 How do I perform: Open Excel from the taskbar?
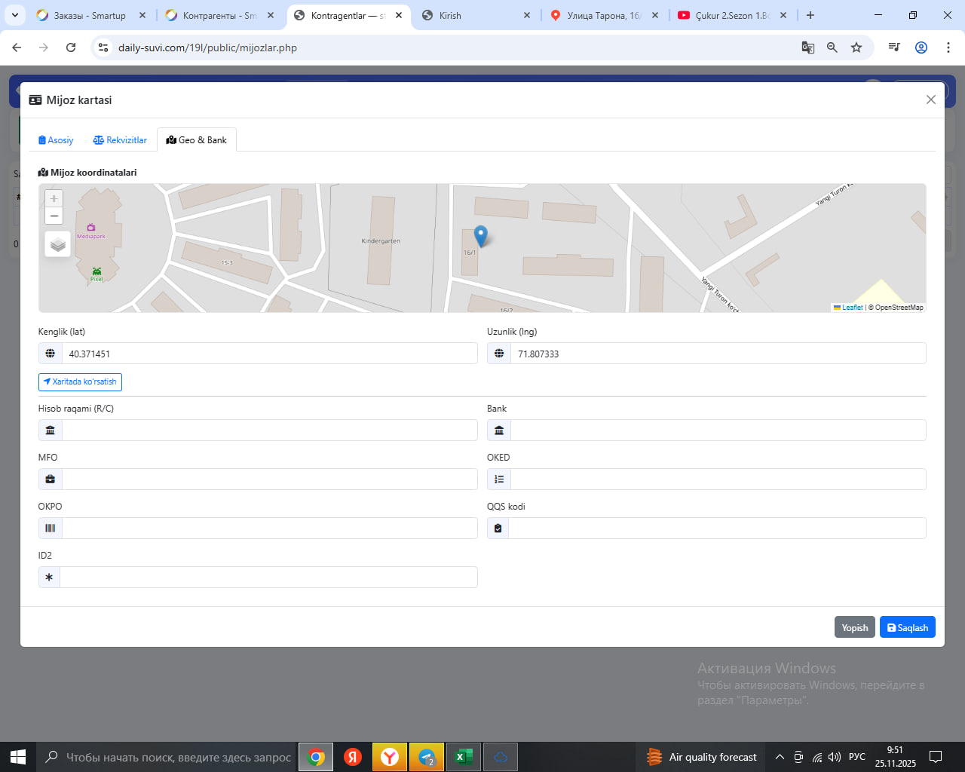[463, 757]
